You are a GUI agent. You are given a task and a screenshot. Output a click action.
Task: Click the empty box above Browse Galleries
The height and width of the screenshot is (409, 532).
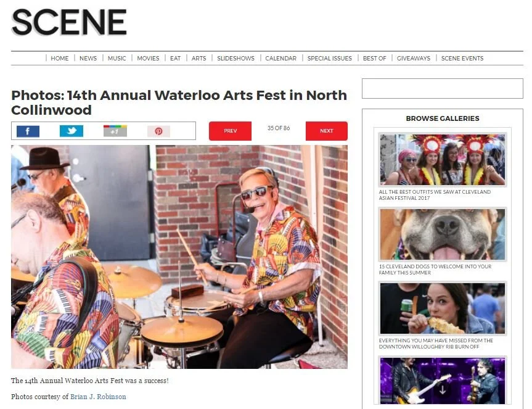pyautogui.click(x=443, y=89)
